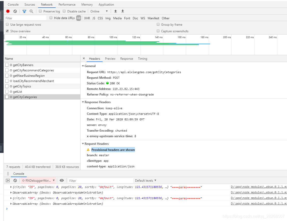
Task: Enable Use large request rows
Action: (x=7, y=24)
